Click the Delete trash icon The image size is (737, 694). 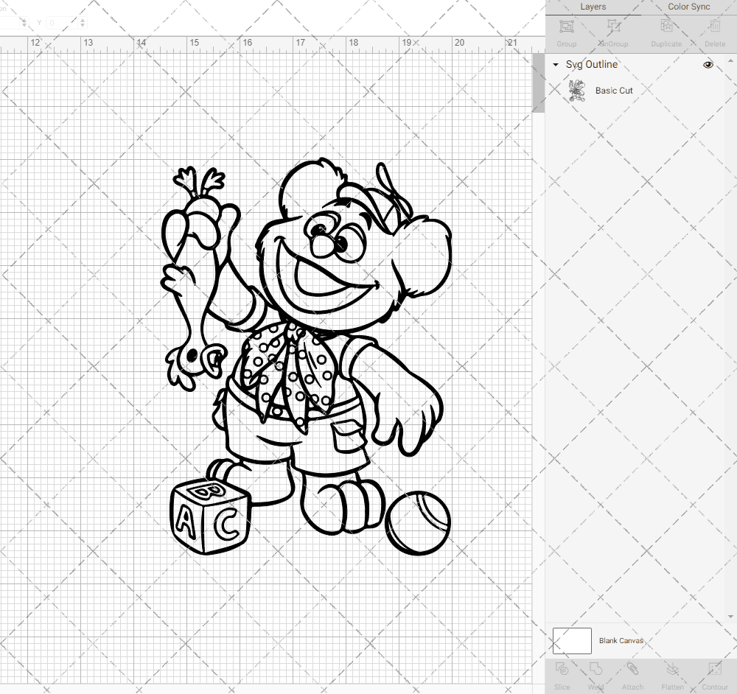(714, 27)
